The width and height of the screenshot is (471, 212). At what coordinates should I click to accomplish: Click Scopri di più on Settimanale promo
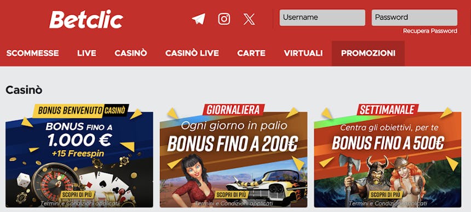(386, 194)
